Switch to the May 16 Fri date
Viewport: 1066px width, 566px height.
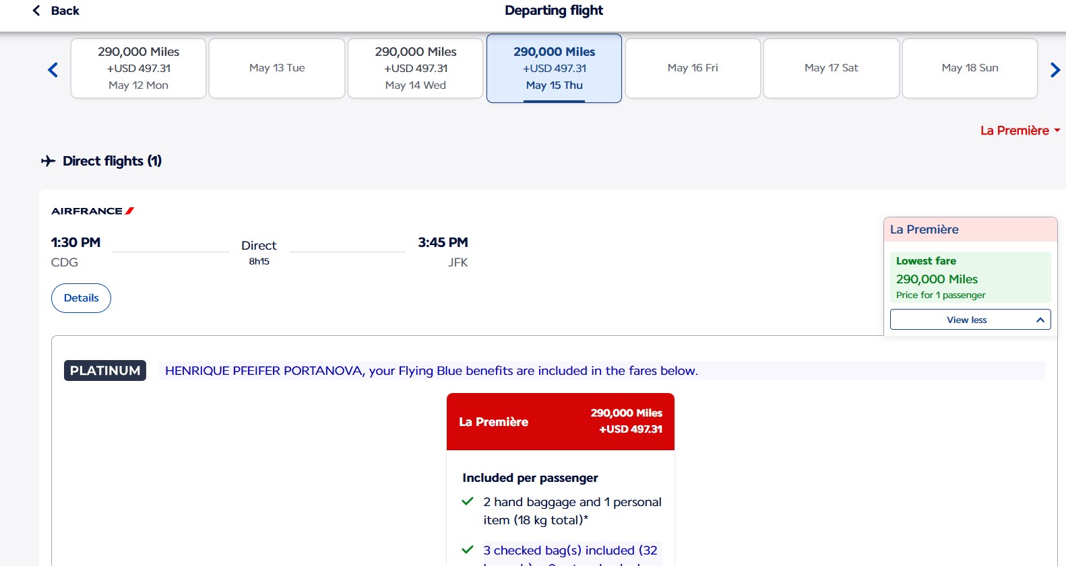(x=693, y=69)
